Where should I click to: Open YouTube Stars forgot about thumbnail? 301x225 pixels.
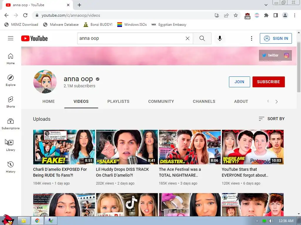(252, 147)
